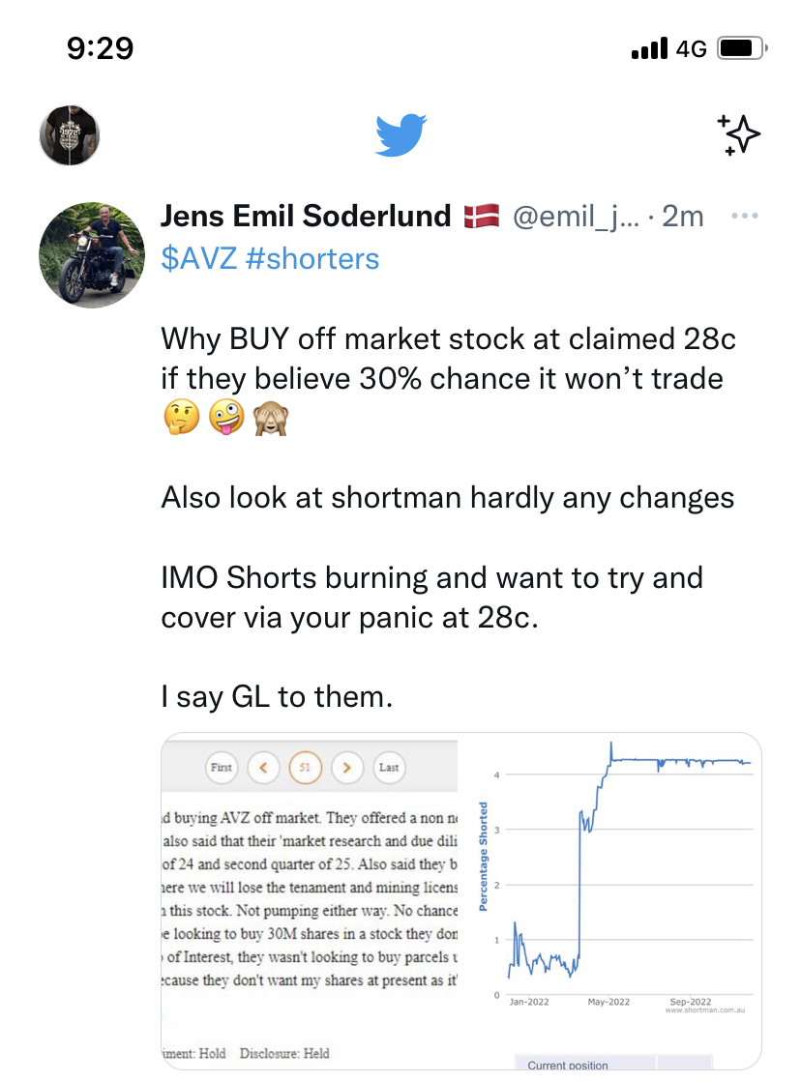Screen dimensions: 801x1082
Task: Tap the sparkle timeline options icon
Action: (x=738, y=134)
